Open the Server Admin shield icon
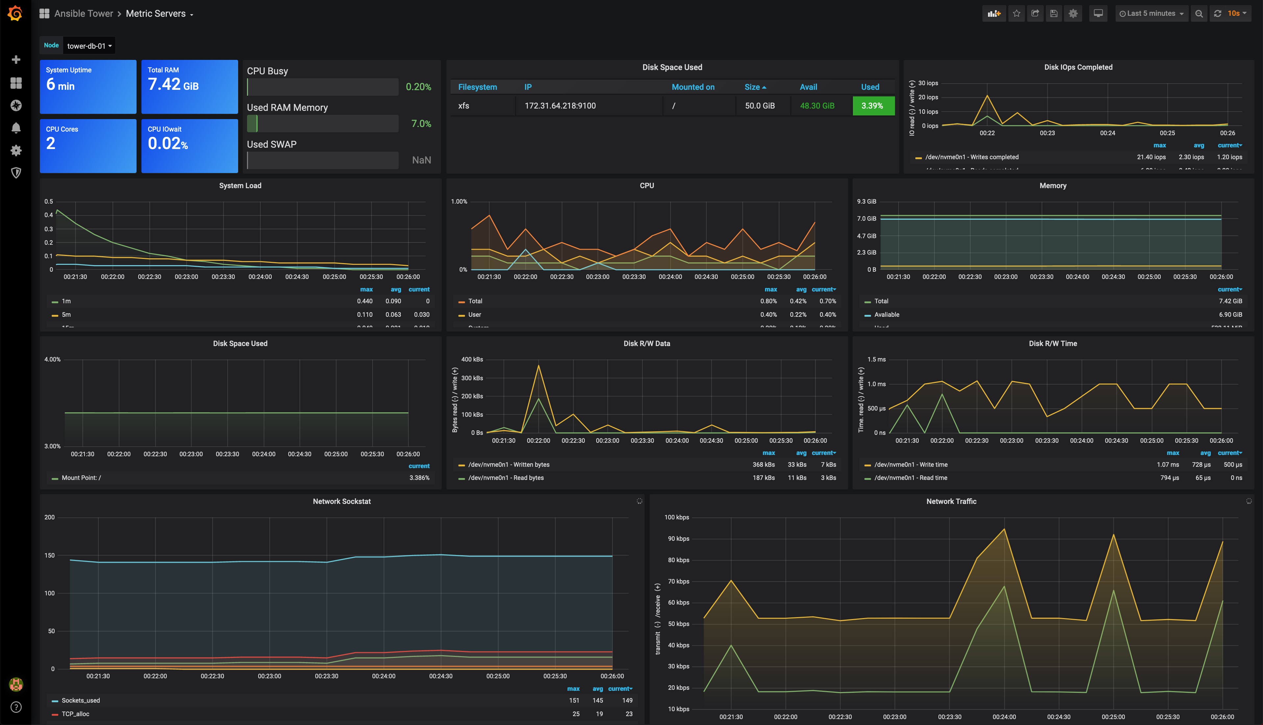This screenshot has height=725, width=1263. click(16, 173)
